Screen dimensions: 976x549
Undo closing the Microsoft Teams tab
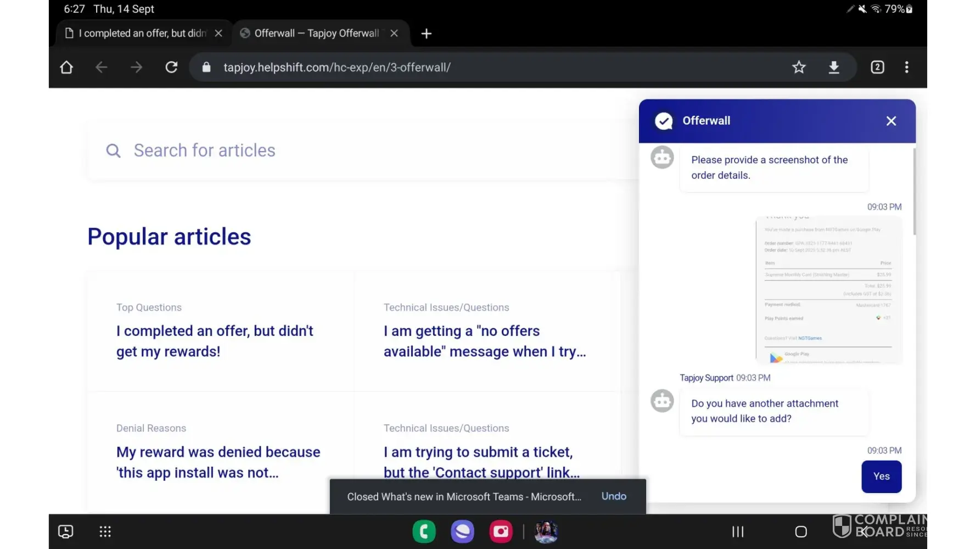pyautogui.click(x=614, y=496)
